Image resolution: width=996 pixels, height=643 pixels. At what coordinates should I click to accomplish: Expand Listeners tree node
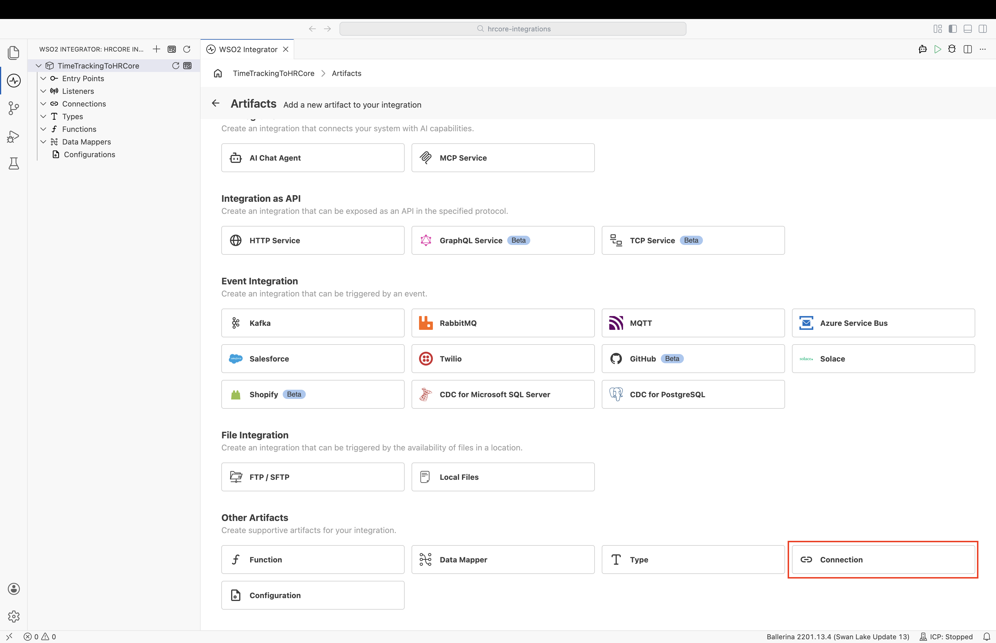click(x=43, y=91)
